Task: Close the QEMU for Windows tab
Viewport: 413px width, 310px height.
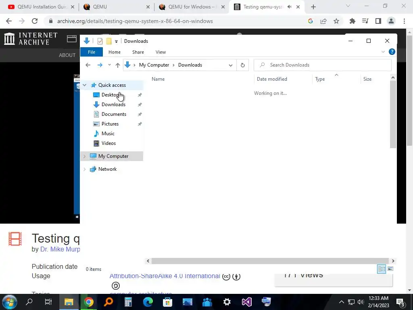Action: pos(223,7)
